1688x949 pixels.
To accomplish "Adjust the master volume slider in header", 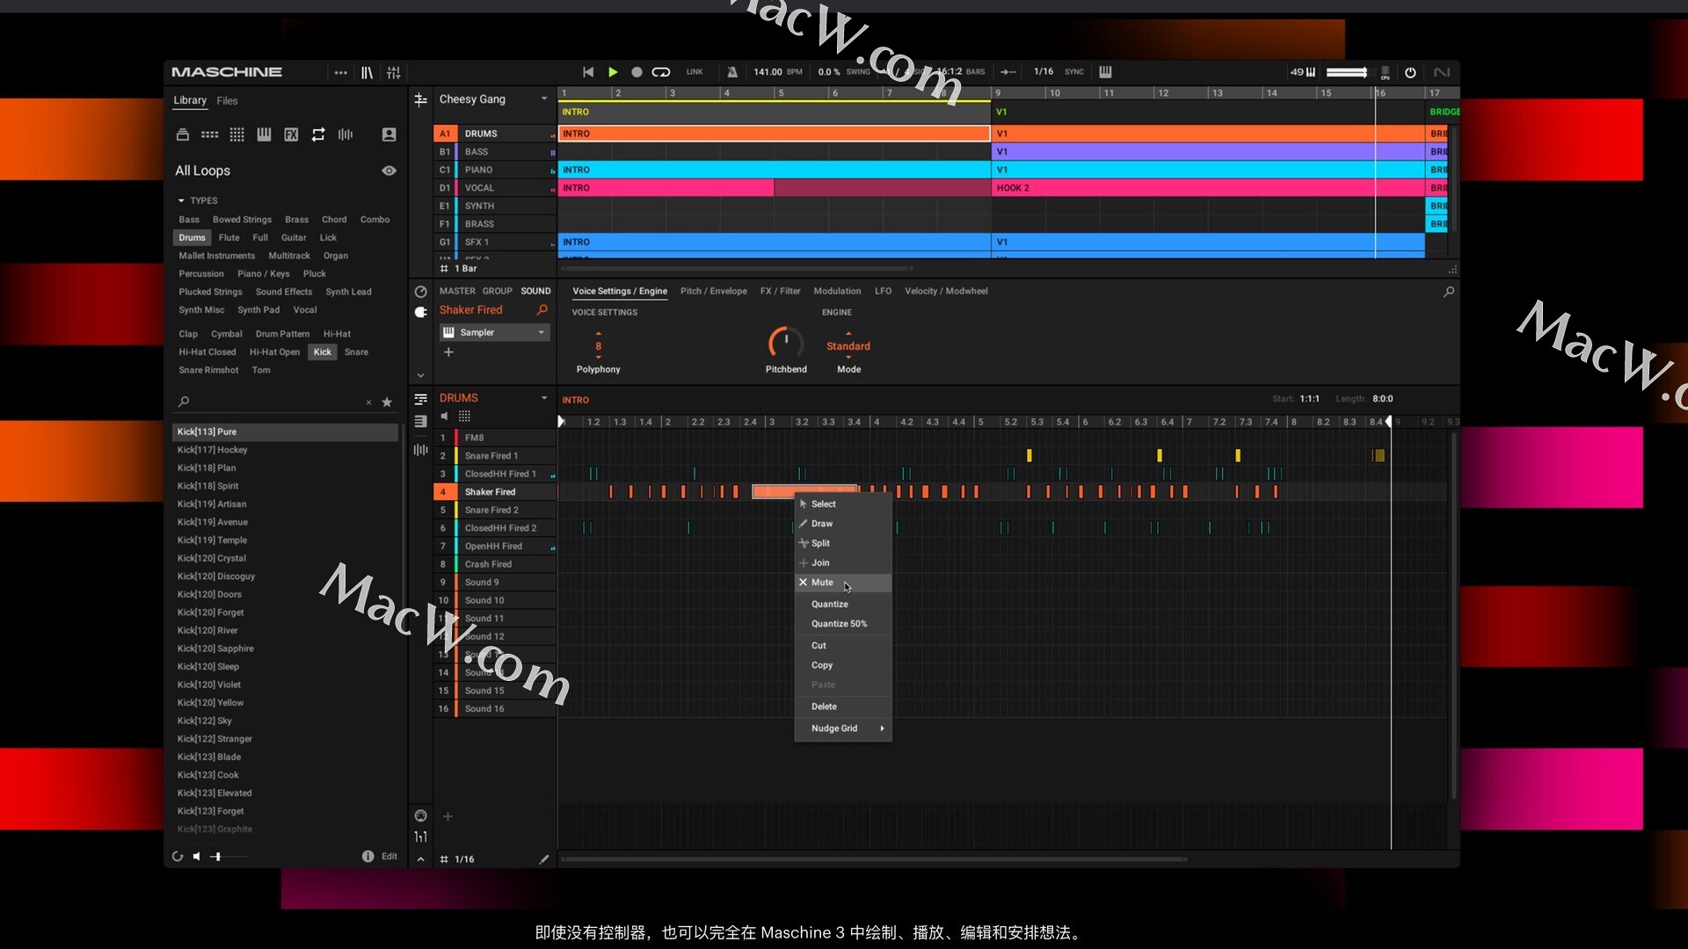I will (1347, 72).
